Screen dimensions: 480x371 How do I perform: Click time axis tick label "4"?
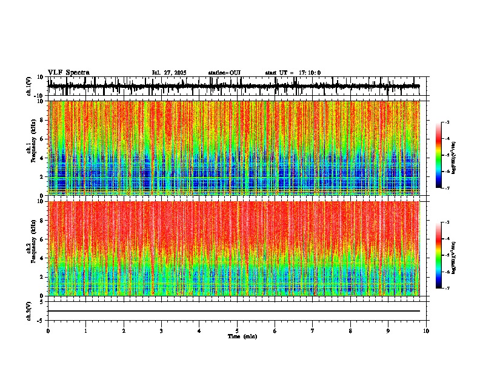point(199,331)
